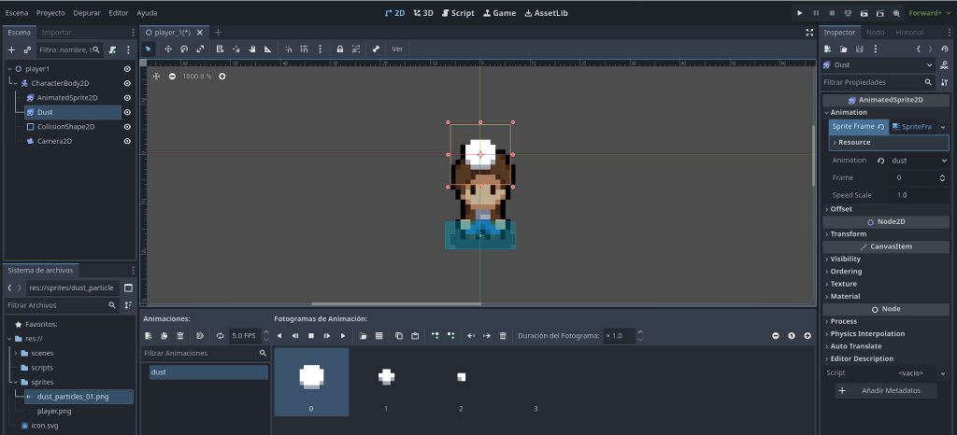
Task: Hide the Dust node visibility eye
Action: 127,112
